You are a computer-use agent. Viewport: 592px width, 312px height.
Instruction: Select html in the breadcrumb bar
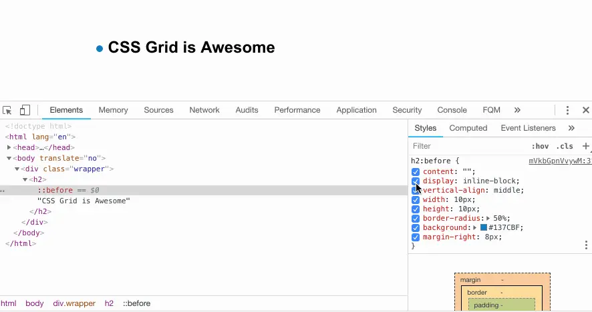(8, 303)
